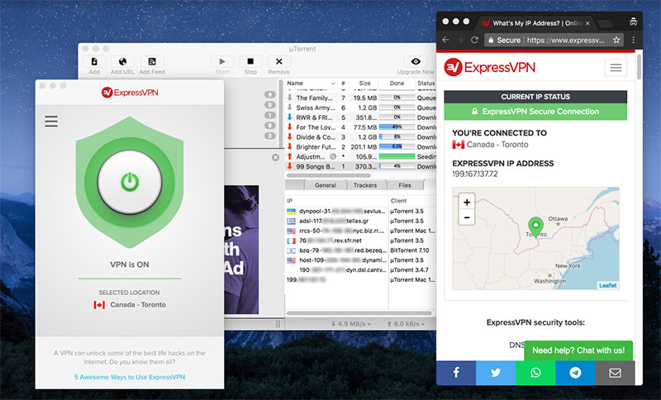The width and height of the screenshot is (661, 400).
Task: Click the browser back arrow
Action: [445, 40]
